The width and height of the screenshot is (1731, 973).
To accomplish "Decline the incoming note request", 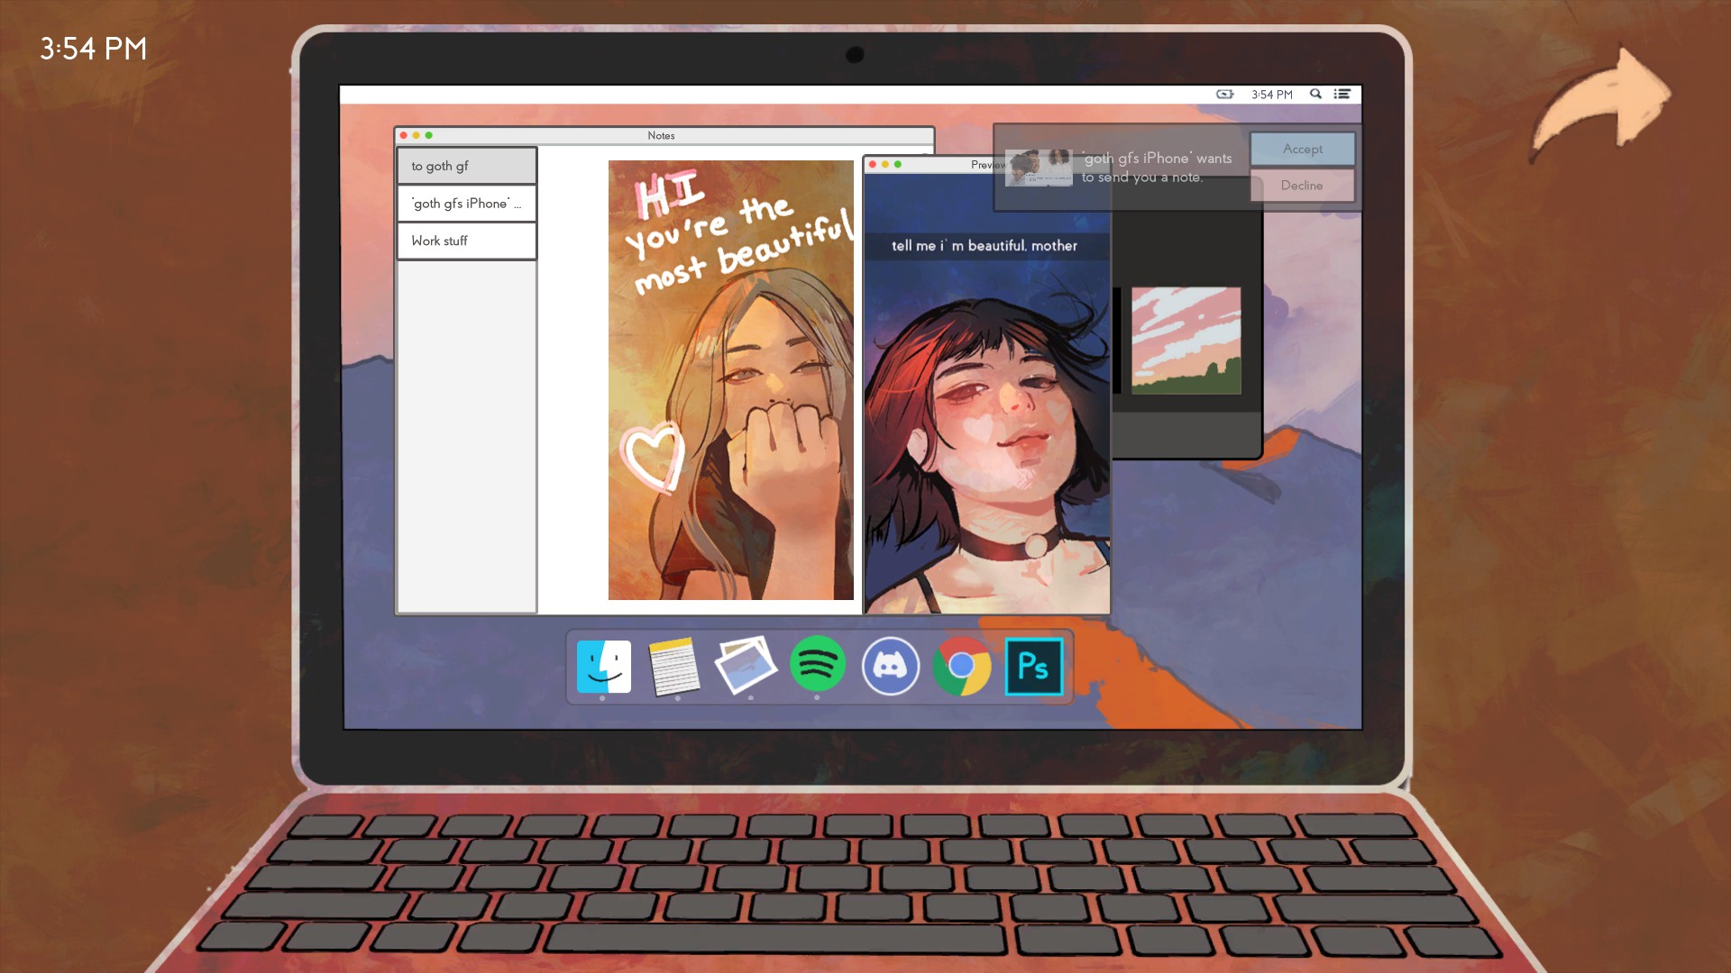I will pyautogui.click(x=1303, y=186).
